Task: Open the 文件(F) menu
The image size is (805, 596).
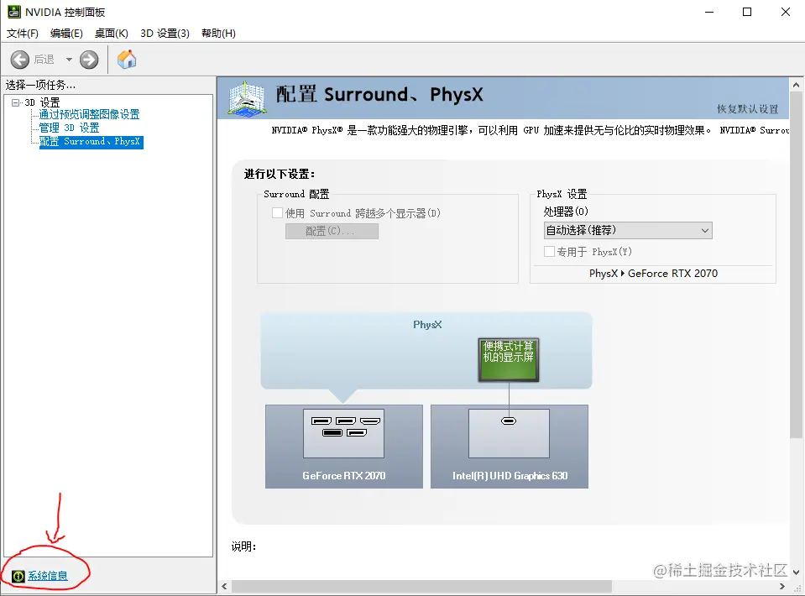Action: click(22, 34)
